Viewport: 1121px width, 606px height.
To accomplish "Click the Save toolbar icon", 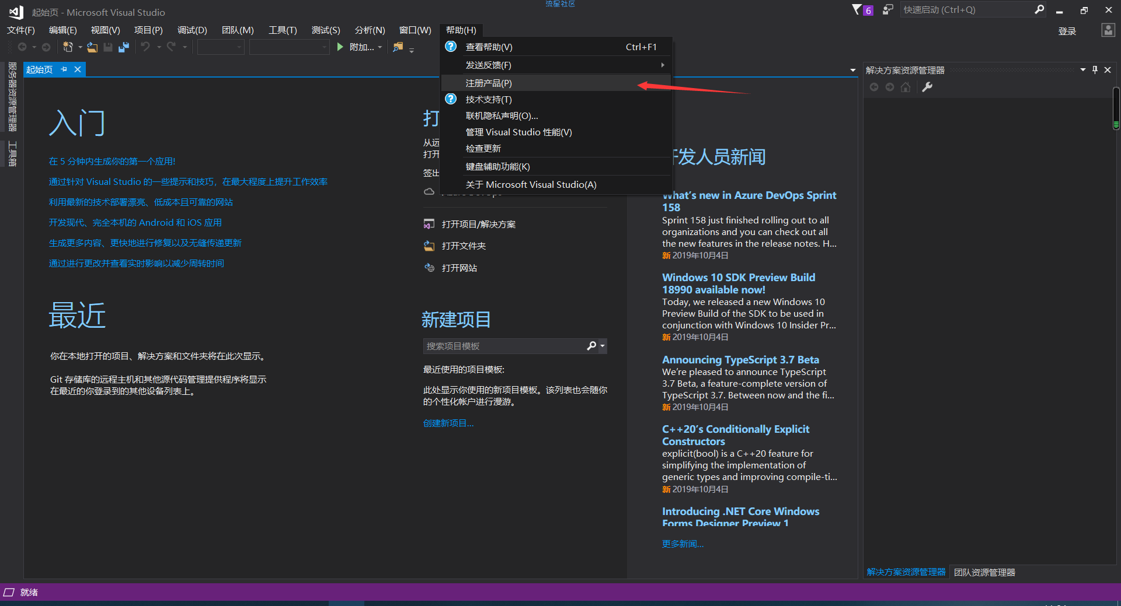I will [108, 47].
